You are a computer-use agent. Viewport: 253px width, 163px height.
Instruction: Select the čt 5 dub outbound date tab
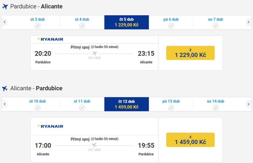pyautogui.click(x=127, y=22)
